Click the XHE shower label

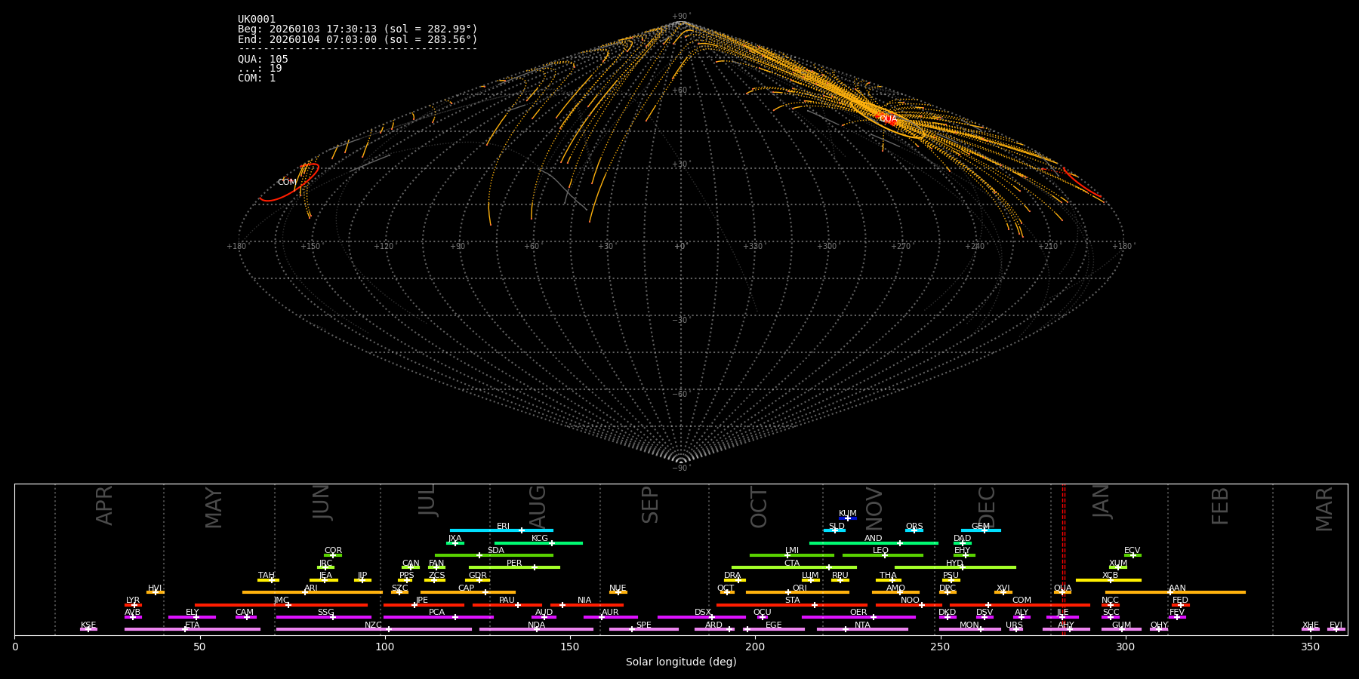click(1310, 625)
